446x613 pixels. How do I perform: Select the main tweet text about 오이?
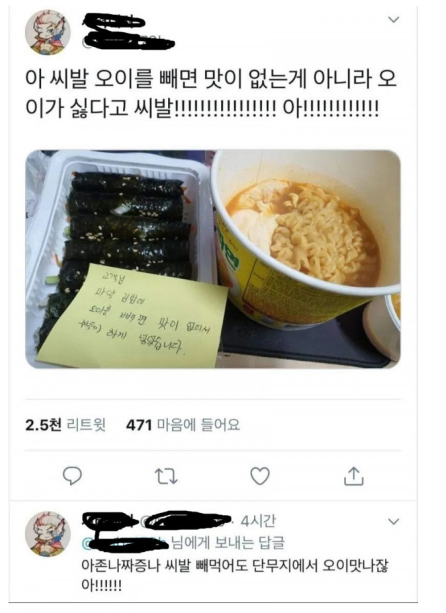pyautogui.click(x=211, y=94)
